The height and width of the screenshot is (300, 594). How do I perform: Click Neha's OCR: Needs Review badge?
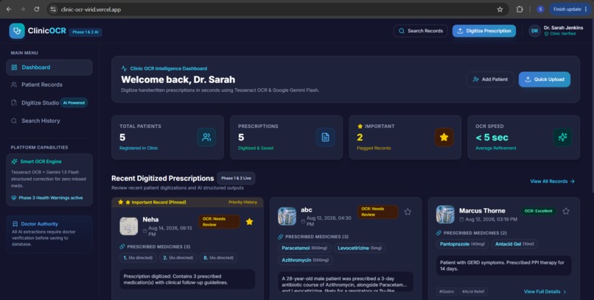click(x=219, y=222)
